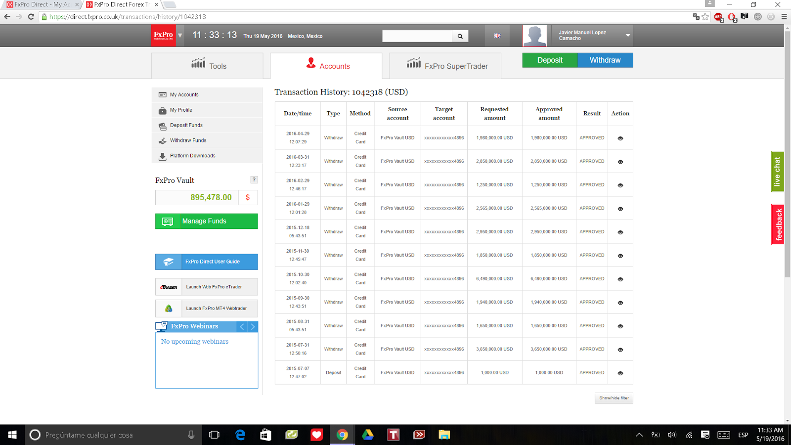Click the user profile avatar picture

tap(535, 36)
